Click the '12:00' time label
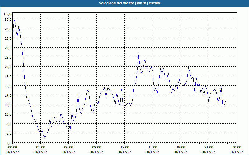Image resolution: width=249 pixels, height=155 pixels. [x=125, y=147]
